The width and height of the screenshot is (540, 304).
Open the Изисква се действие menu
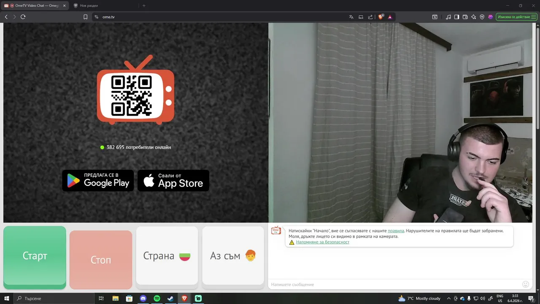[516, 17]
